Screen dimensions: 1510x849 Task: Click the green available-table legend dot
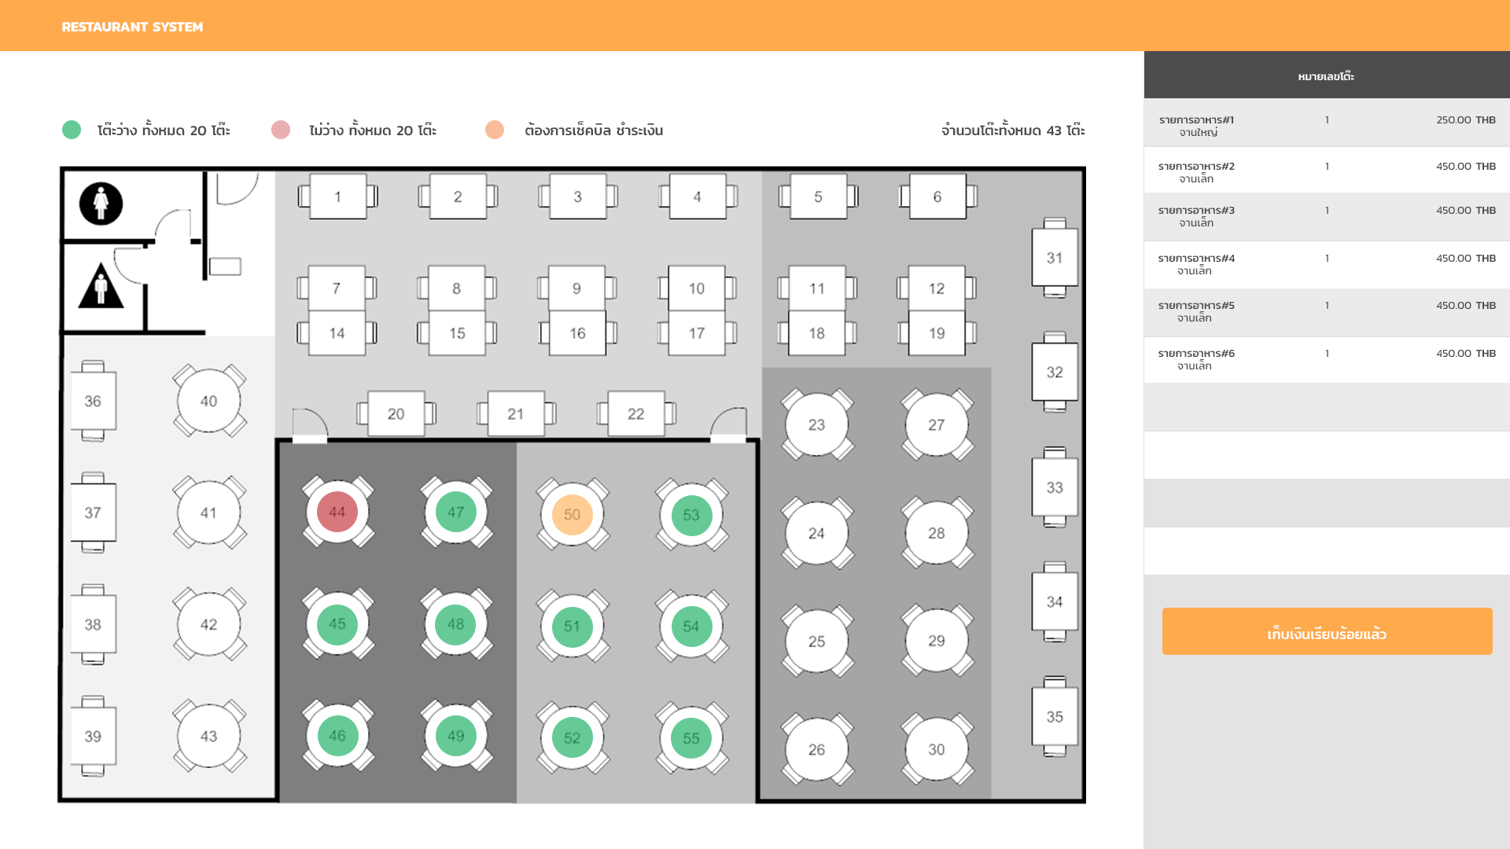(72, 130)
